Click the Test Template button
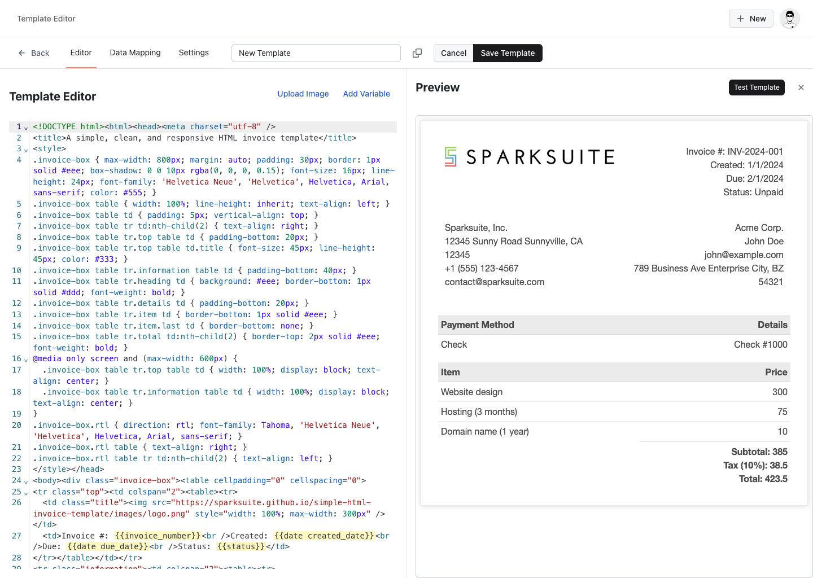Screen dimensions: 813x578 (x=757, y=87)
